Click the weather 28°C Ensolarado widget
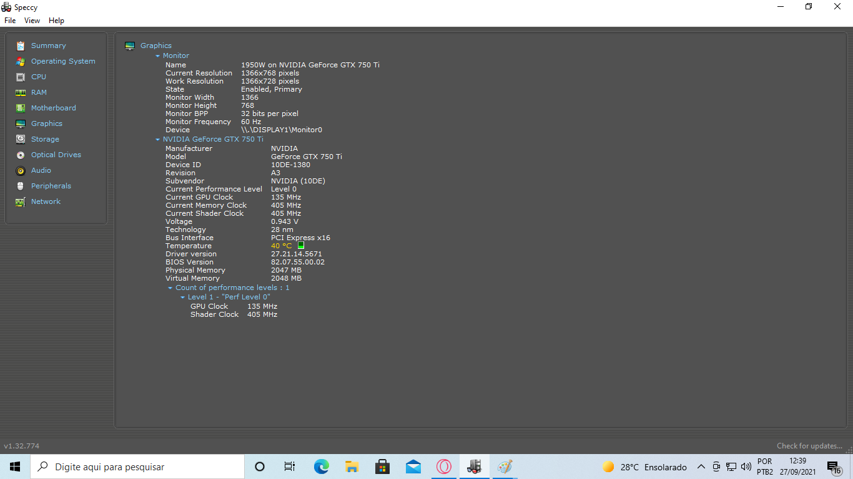The height and width of the screenshot is (479, 853). point(644,467)
